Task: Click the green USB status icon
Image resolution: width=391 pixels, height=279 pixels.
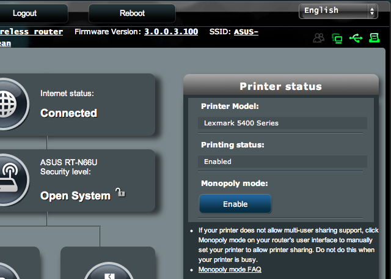Action: [356, 38]
